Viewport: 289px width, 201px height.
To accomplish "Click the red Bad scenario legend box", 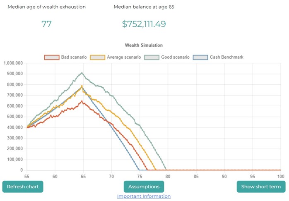I will 51,57.
